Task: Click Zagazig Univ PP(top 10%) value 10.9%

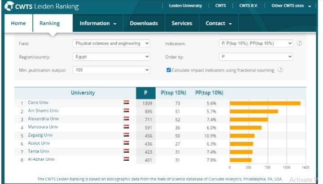Action: [210, 136]
